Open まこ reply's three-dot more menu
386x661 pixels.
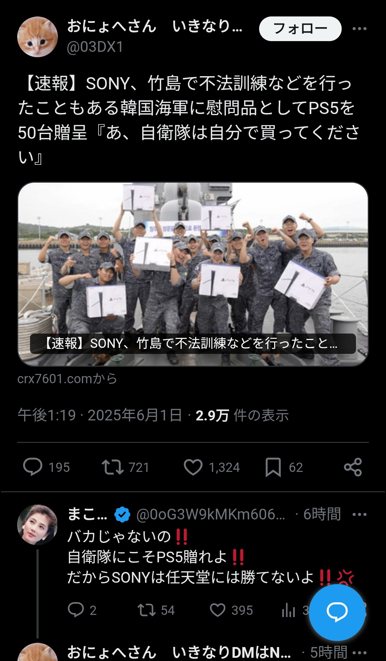click(x=359, y=514)
